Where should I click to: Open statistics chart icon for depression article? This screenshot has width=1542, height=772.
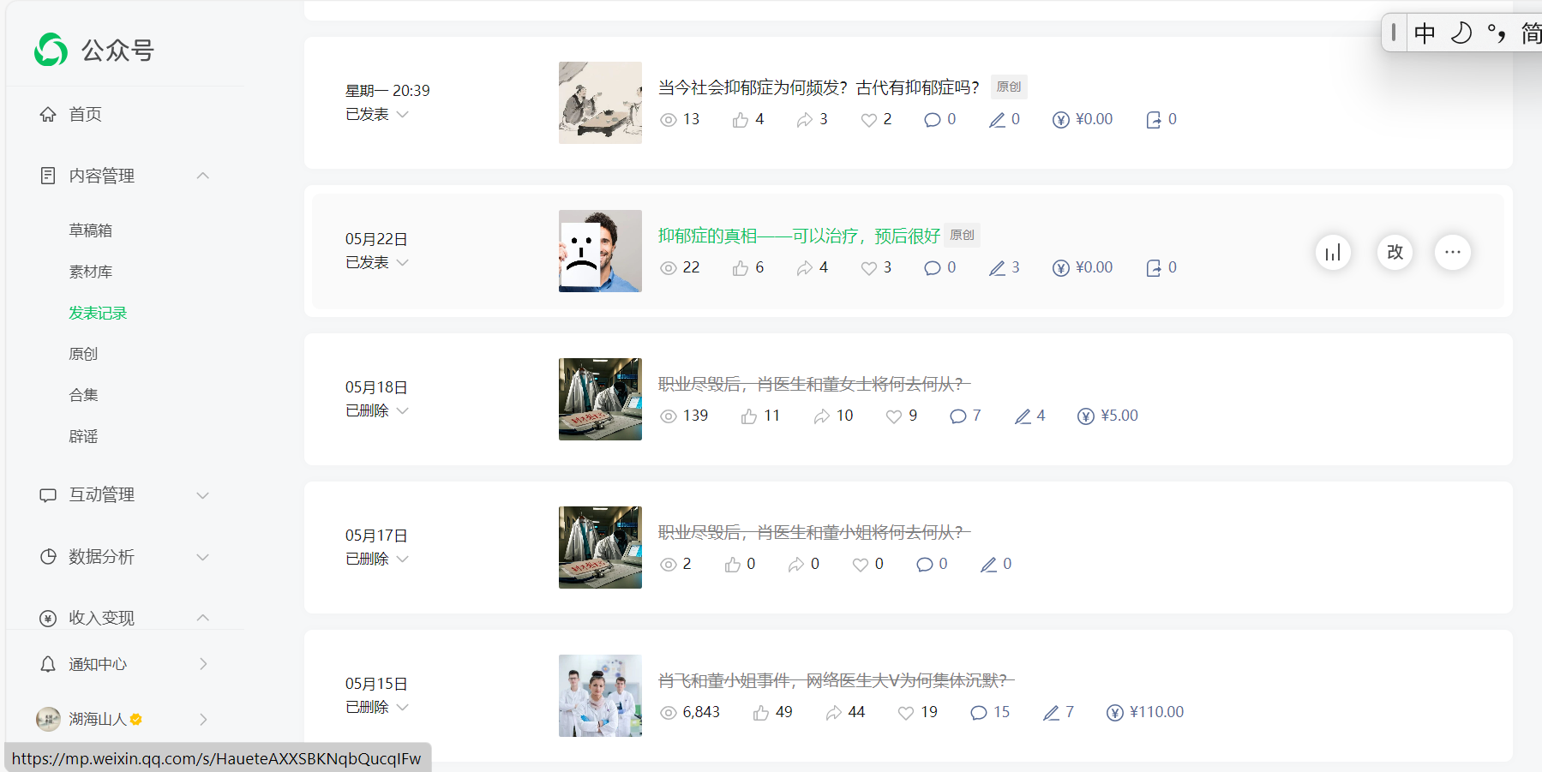(1333, 252)
